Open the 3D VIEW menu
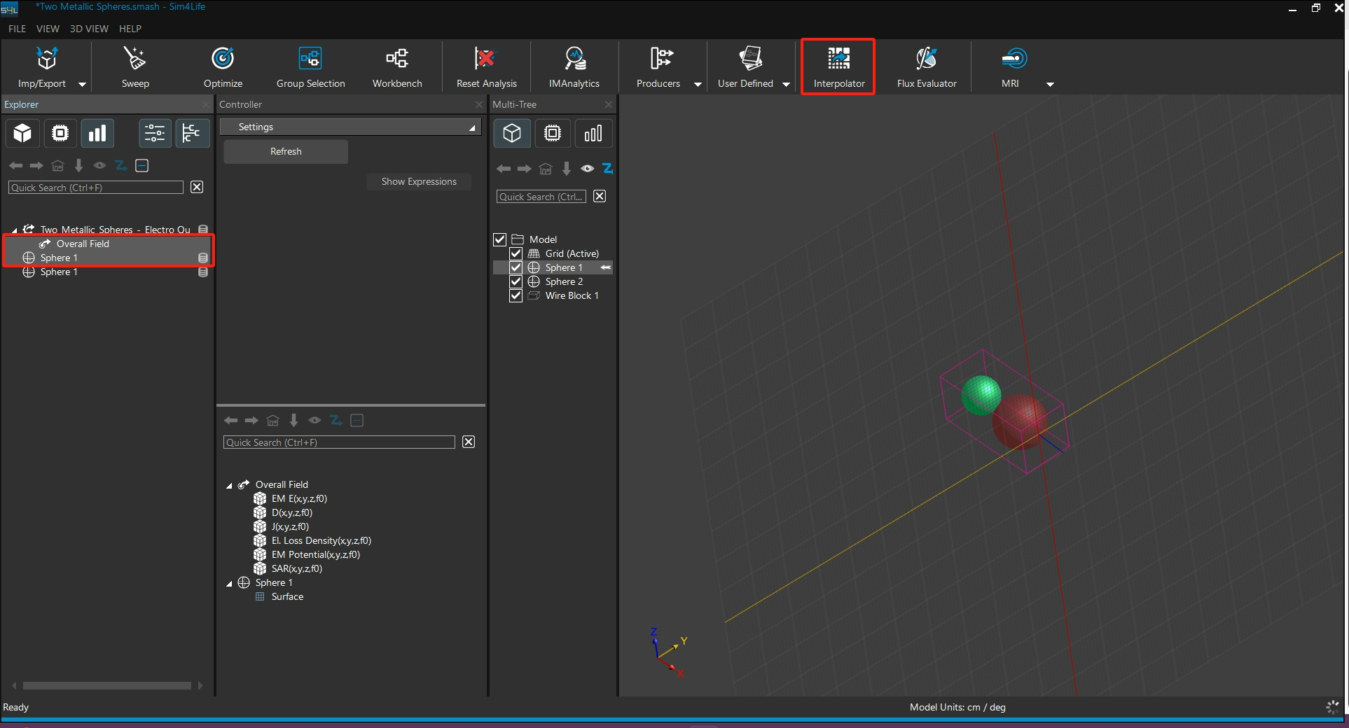 coord(89,29)
